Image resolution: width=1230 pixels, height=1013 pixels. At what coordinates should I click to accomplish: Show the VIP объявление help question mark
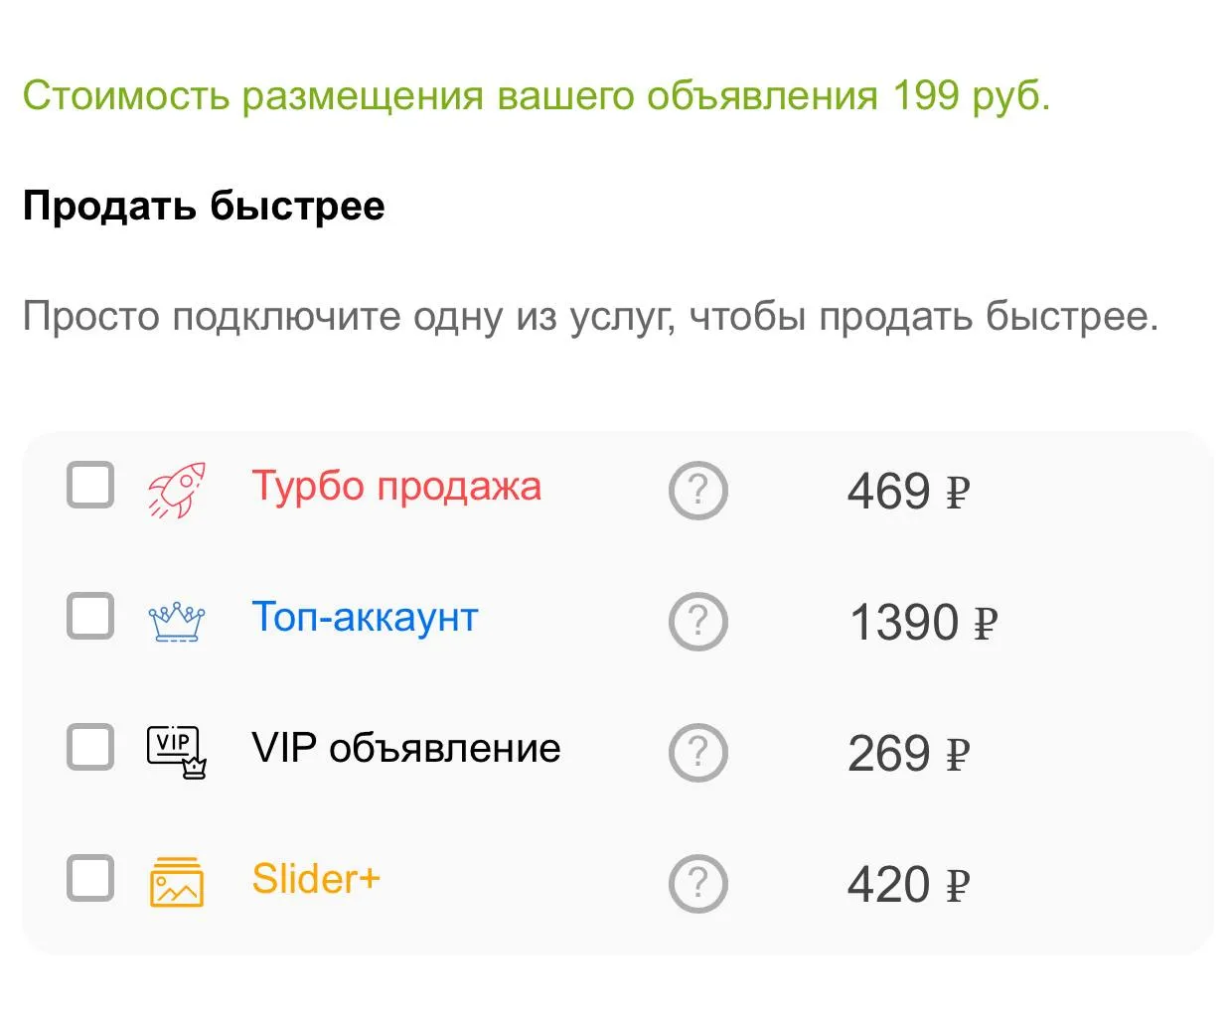pyautogui.click(x=698, y=753)
